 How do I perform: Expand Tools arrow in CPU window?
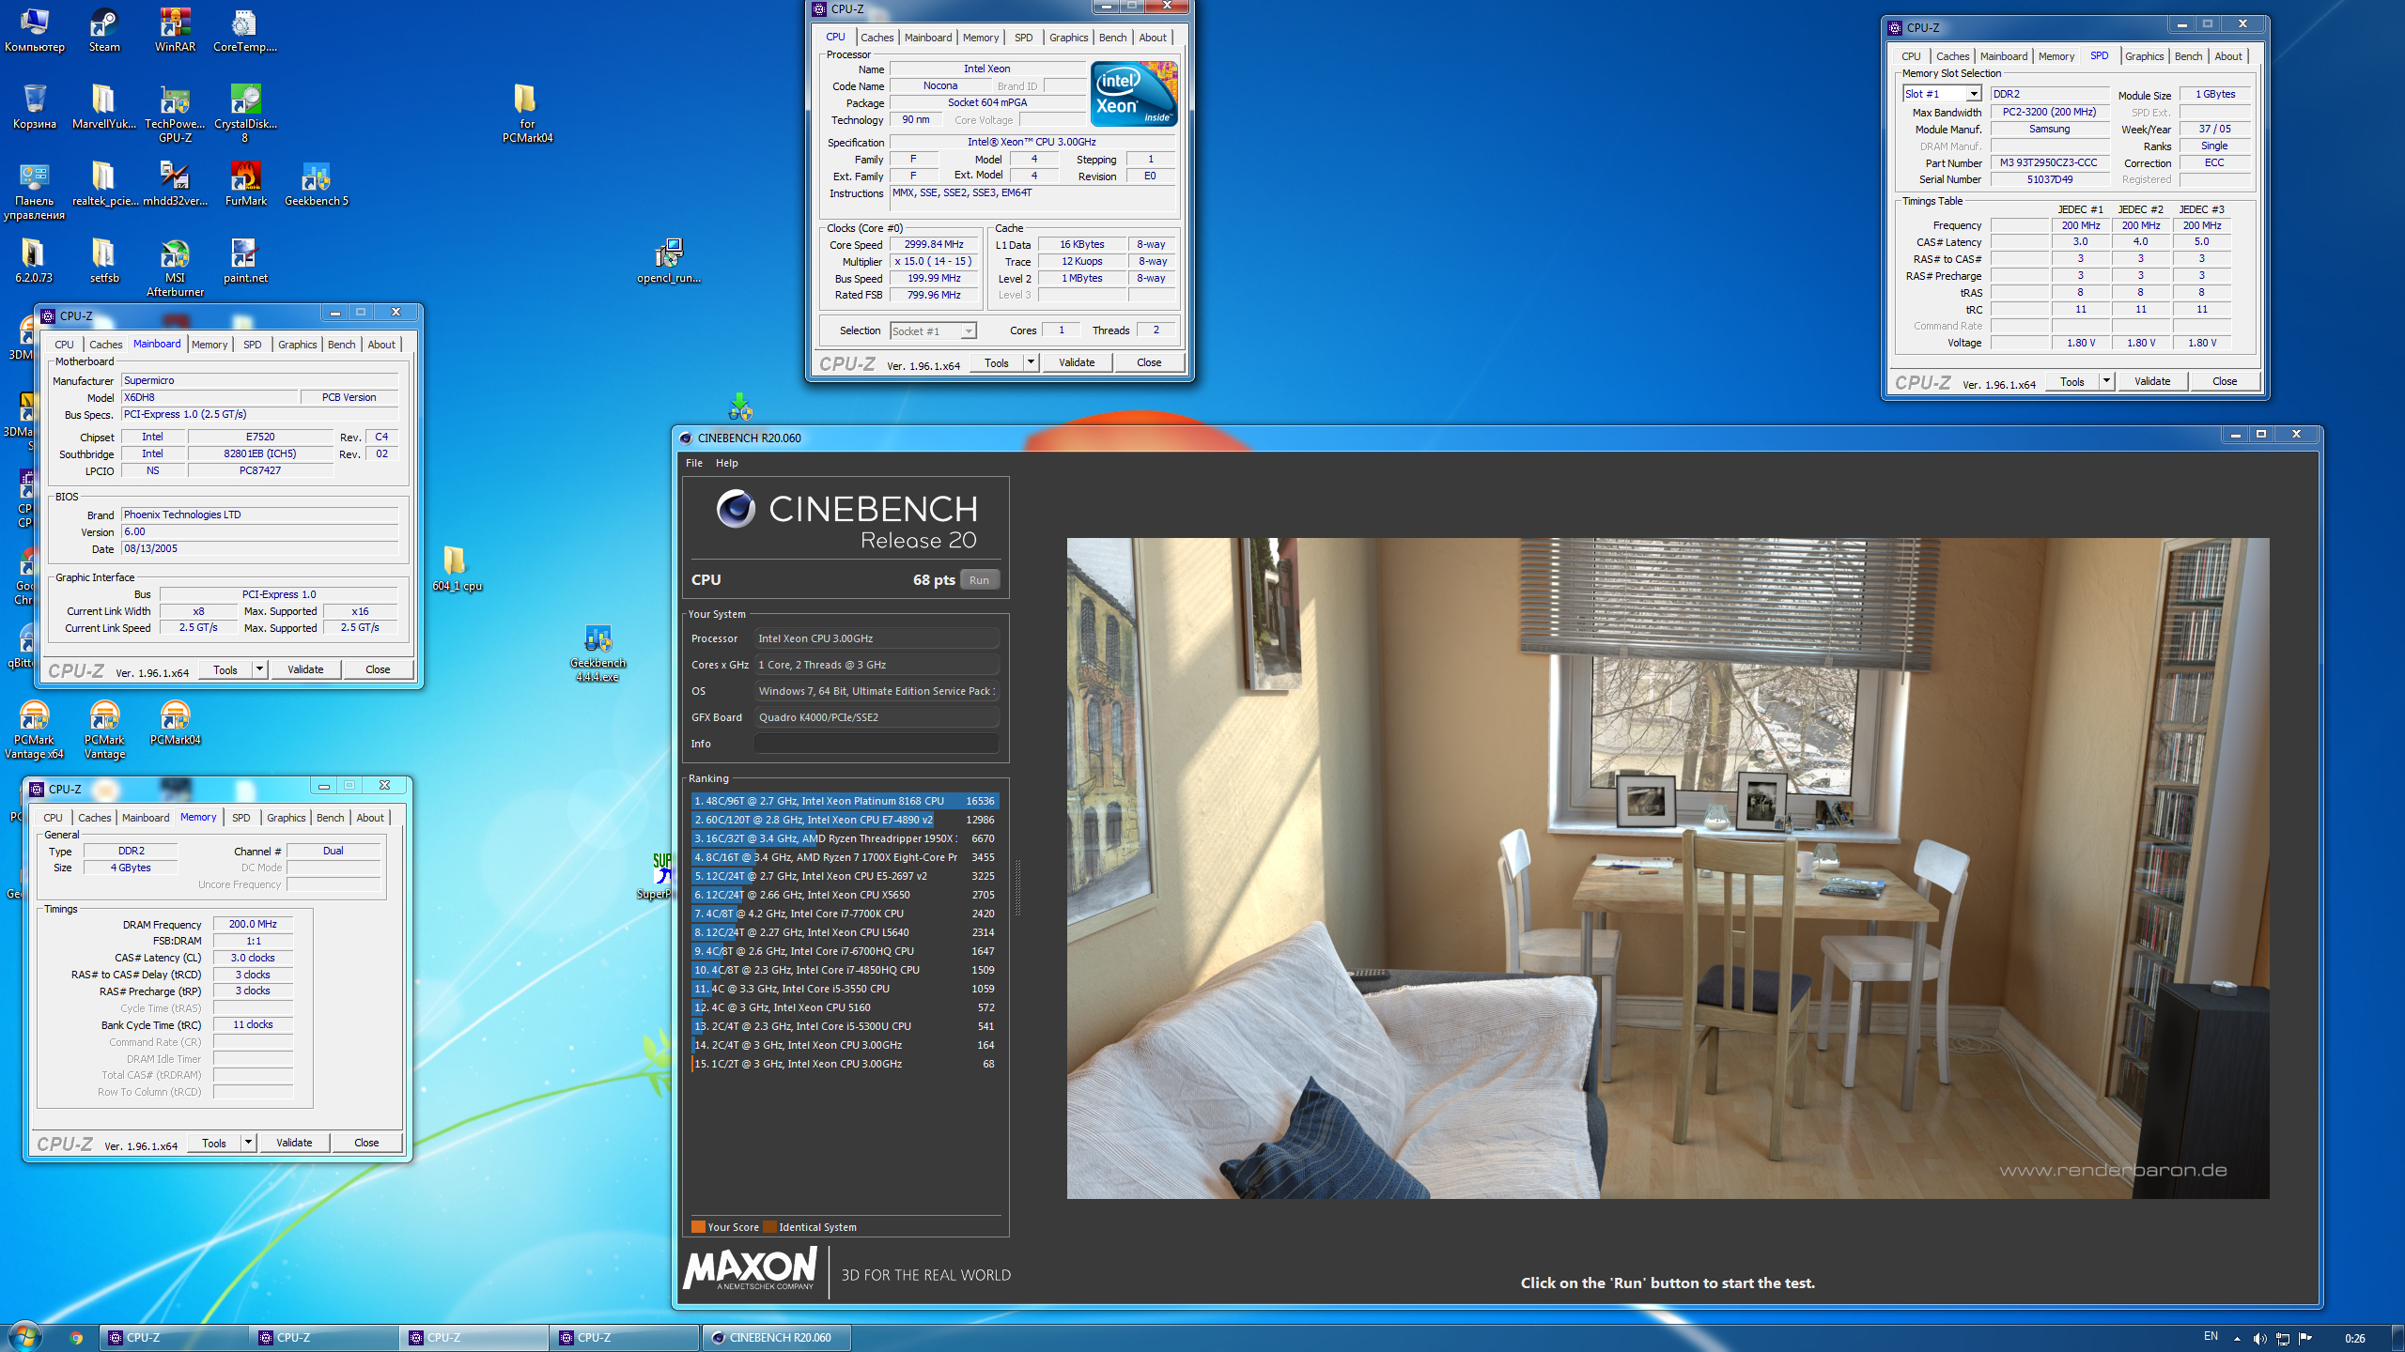click(1031, 362)
